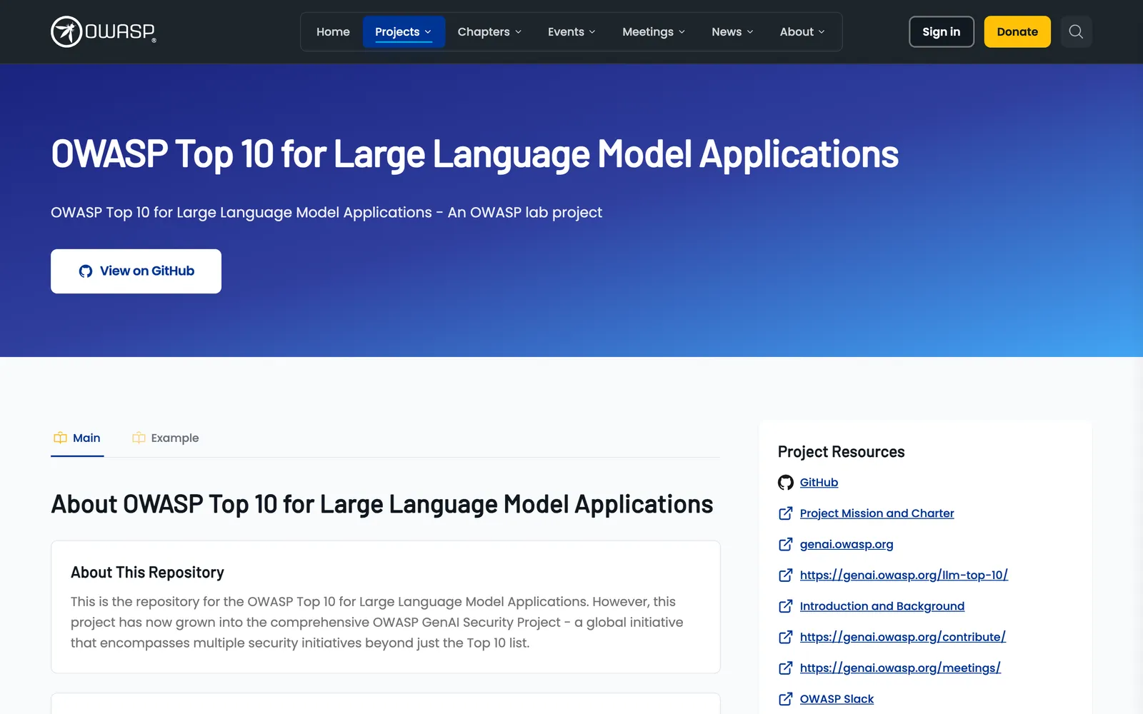The height and width of the screenshot is (714, 1143).
Task: Click the OWASP logo in header
Action: click(x=104, y=31)
